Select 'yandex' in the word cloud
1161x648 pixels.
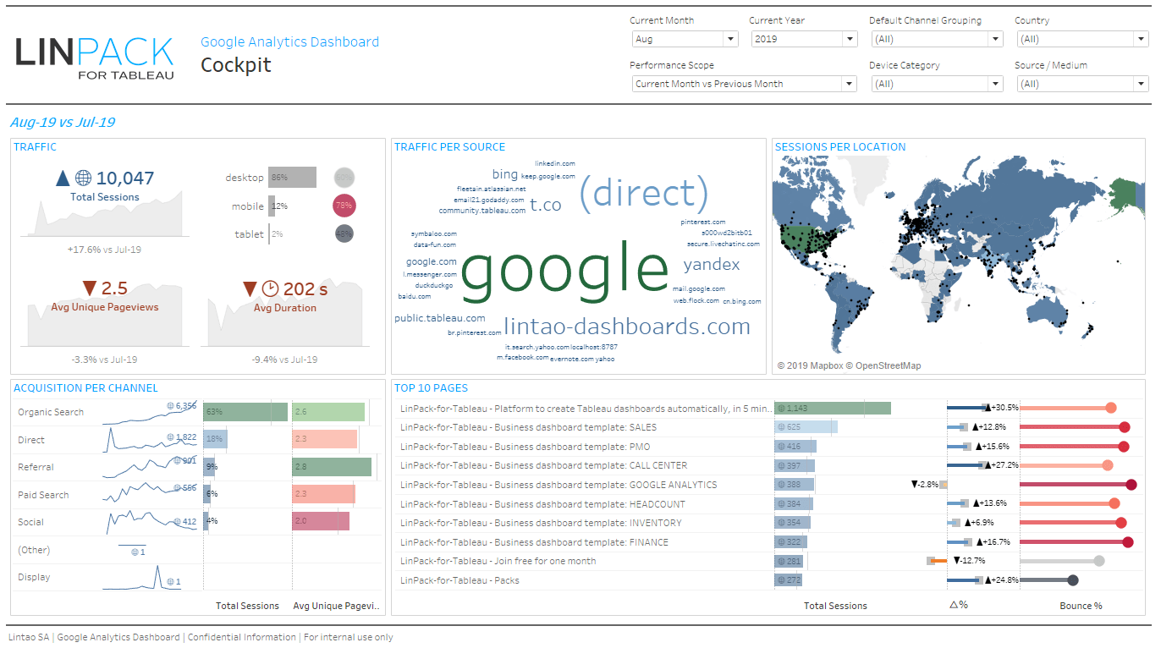(x=712, y=265)
